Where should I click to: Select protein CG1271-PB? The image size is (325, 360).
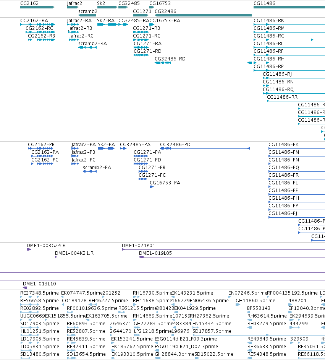(x=143, y=171)
